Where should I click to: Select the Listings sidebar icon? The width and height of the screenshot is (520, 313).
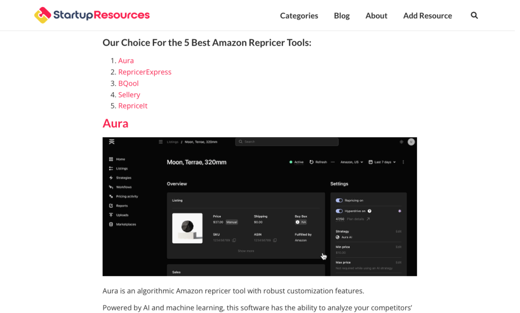111,169
